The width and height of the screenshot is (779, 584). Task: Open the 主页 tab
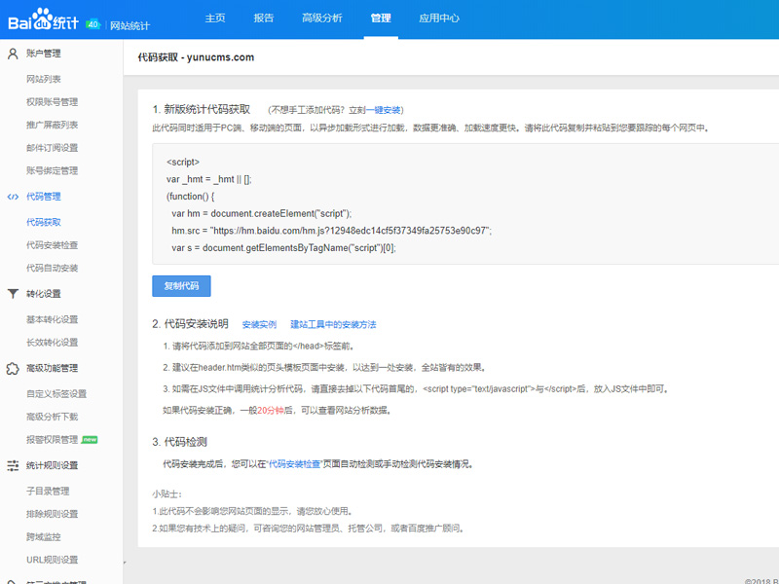coord(216,18)
